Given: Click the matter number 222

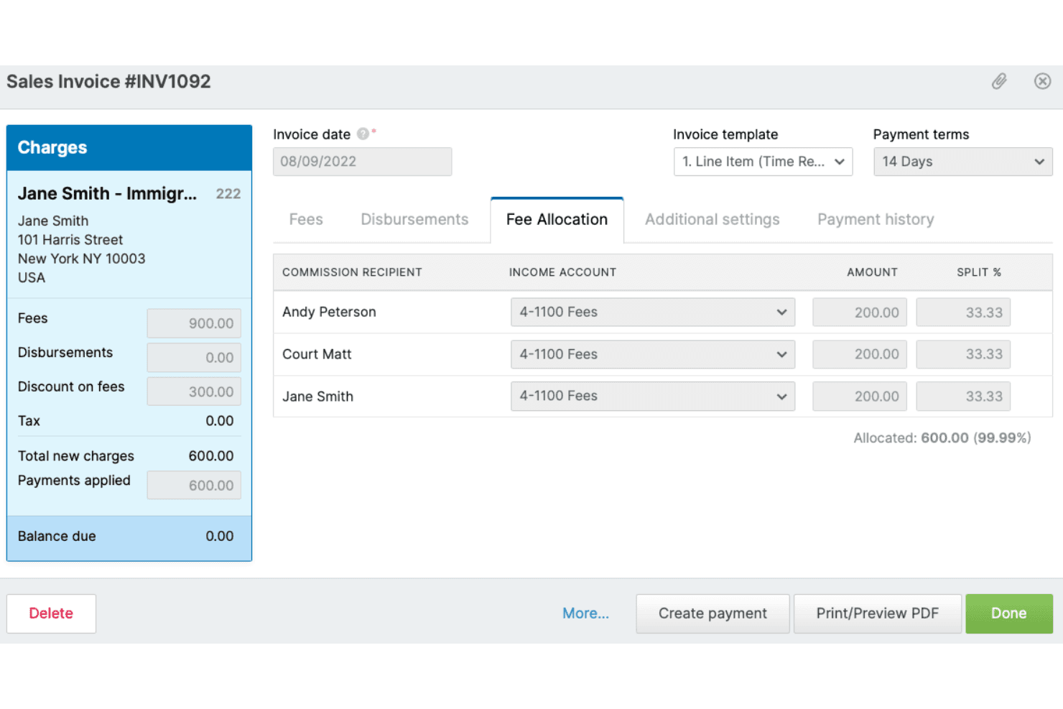Looking at the screenshot, I should coord(228,194).
